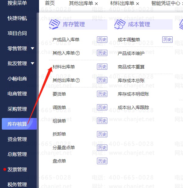Open the 商品成本重算 link
The height and width of the screenshot is (188, 183).
click(x=131, y=67)
